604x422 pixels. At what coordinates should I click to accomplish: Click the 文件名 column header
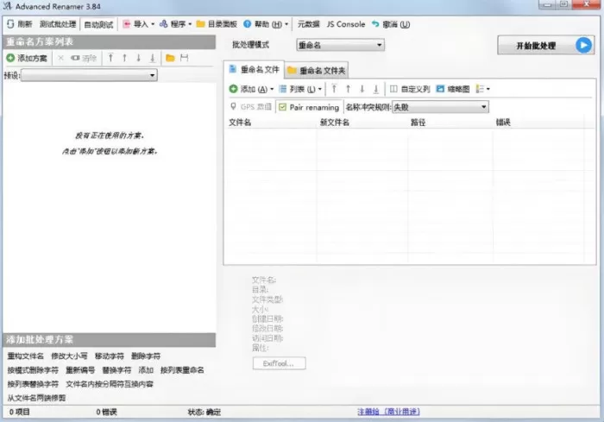coord(240,123)
